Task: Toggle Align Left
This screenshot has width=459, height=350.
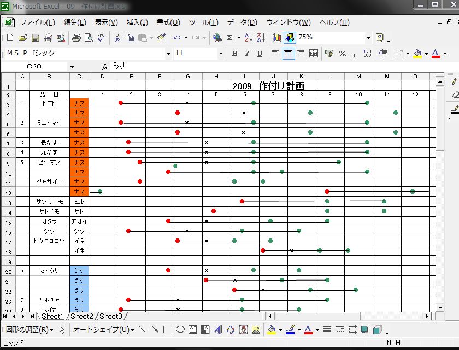Action: click(x=275, y=53)
